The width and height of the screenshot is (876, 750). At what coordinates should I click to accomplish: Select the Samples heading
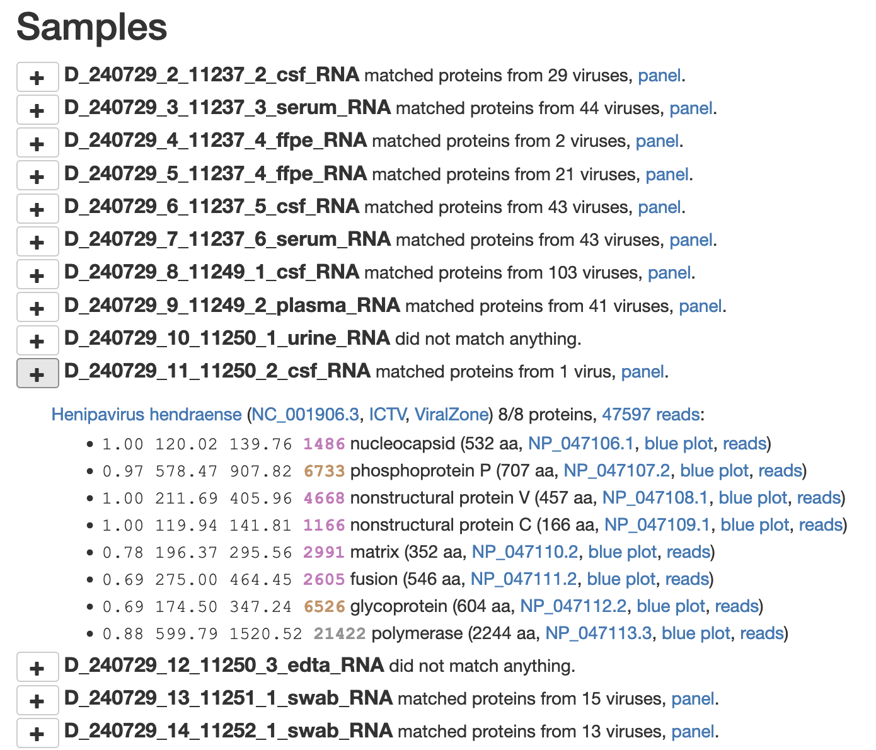pyautogui.click(x=92, y=28)
